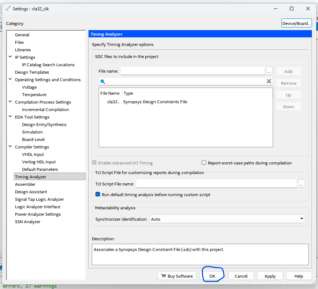
Task: Collapse the Compiler Settings tree node
Action: point(10,147)
